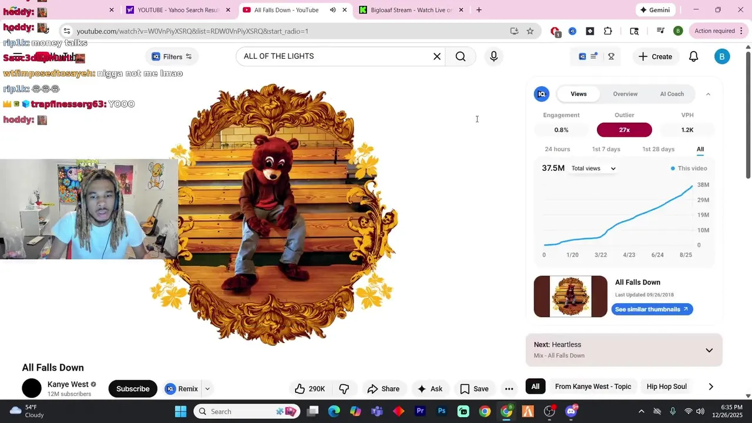Open Discord from the taskbar

point(571,411)
